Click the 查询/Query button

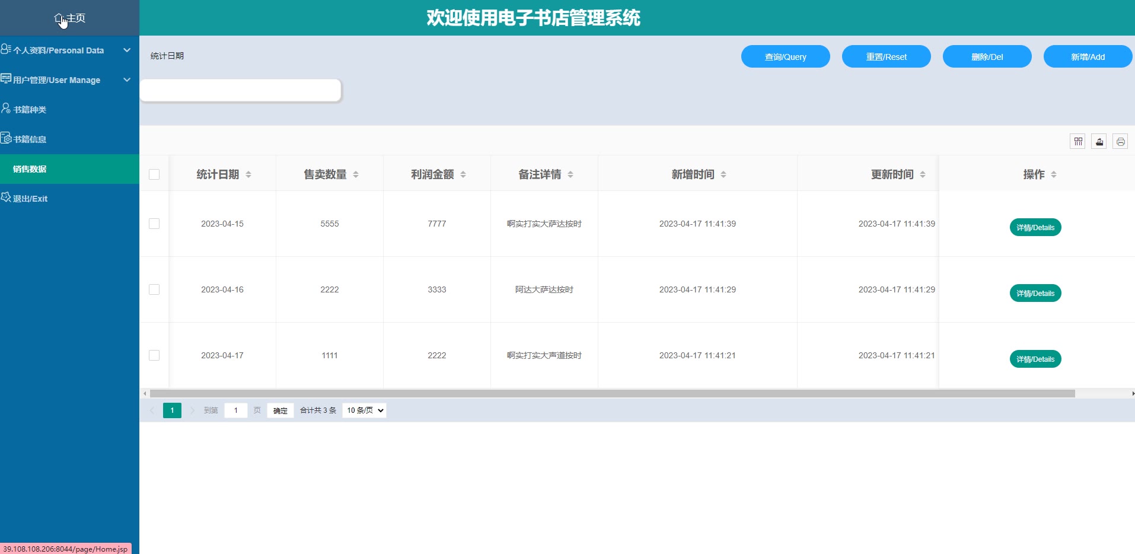point(786,56)
